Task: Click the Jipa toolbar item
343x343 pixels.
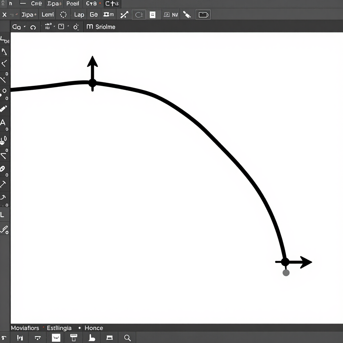Action: (x=29, y=15)
